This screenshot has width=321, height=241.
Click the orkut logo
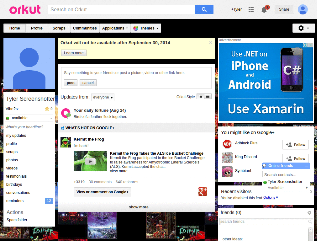tap(25, 9)
